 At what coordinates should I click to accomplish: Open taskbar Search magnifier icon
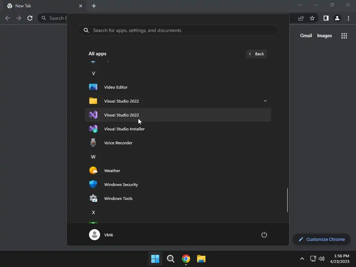170,259
